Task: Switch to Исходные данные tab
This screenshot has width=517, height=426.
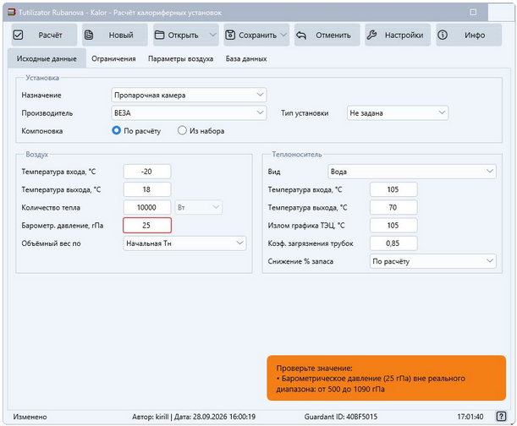Action: coord(47,58)
